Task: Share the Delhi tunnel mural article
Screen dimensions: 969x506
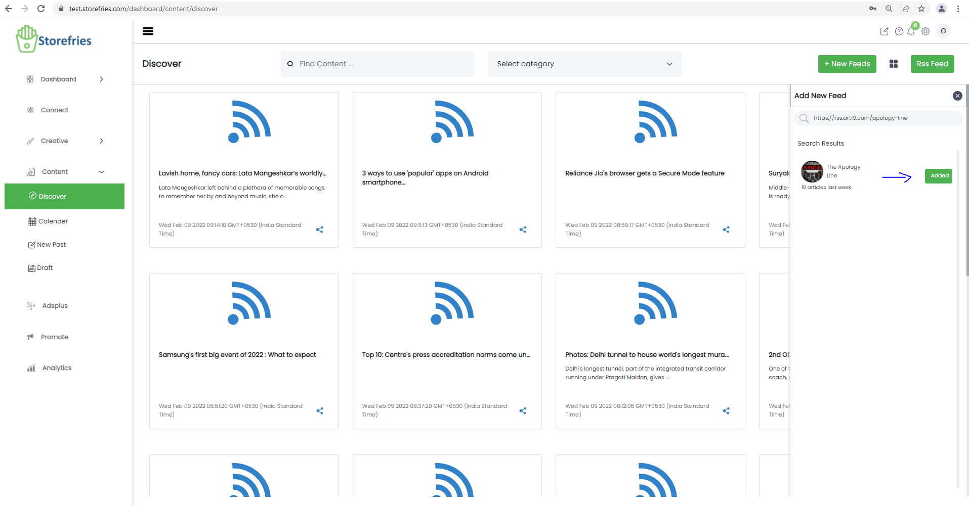Action: tap(726, 410)
